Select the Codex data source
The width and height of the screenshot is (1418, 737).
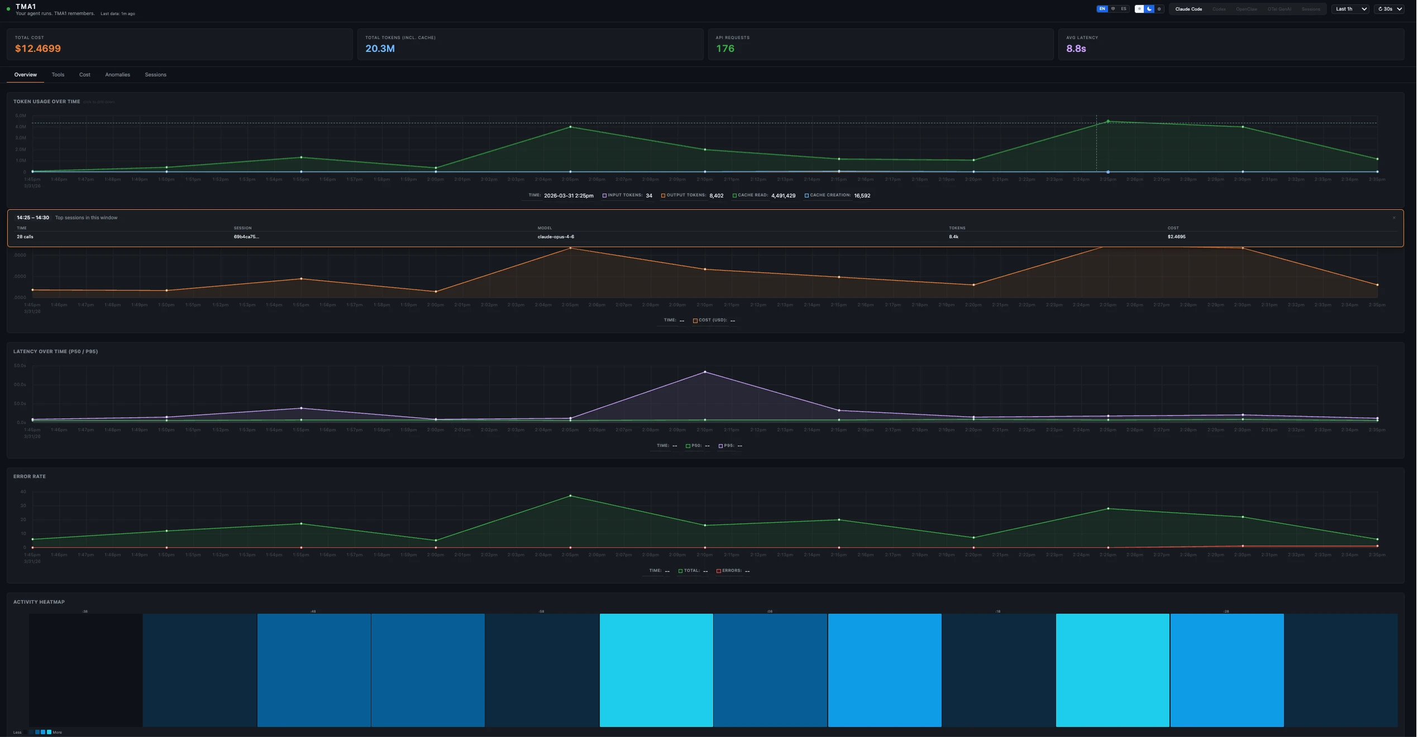1219,9
